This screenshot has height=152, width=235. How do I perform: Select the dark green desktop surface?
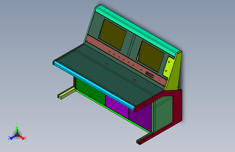click(110, 75)
